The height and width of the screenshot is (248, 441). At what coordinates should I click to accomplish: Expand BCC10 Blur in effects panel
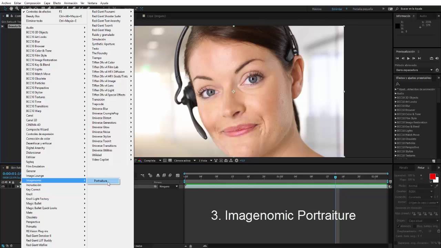[396, 106]
